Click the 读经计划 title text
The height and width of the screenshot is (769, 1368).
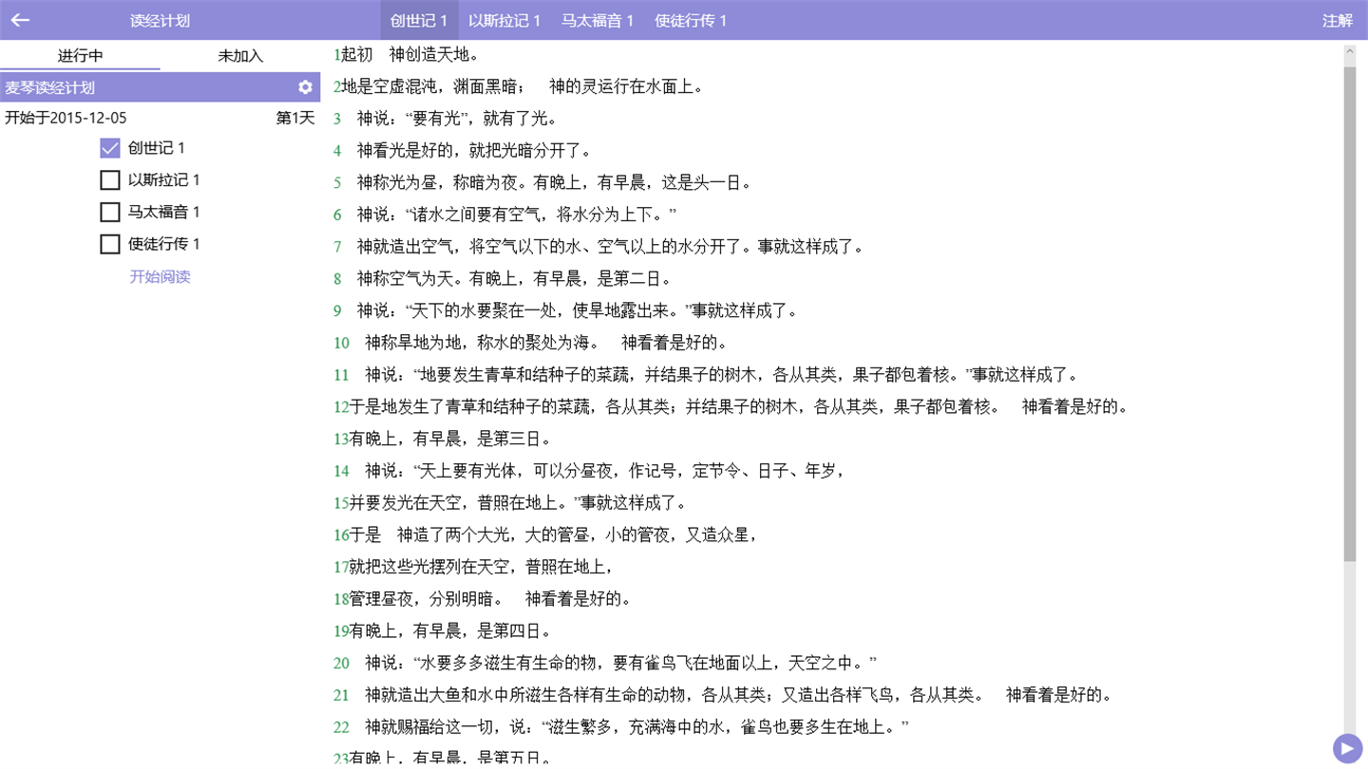point(160,20)
